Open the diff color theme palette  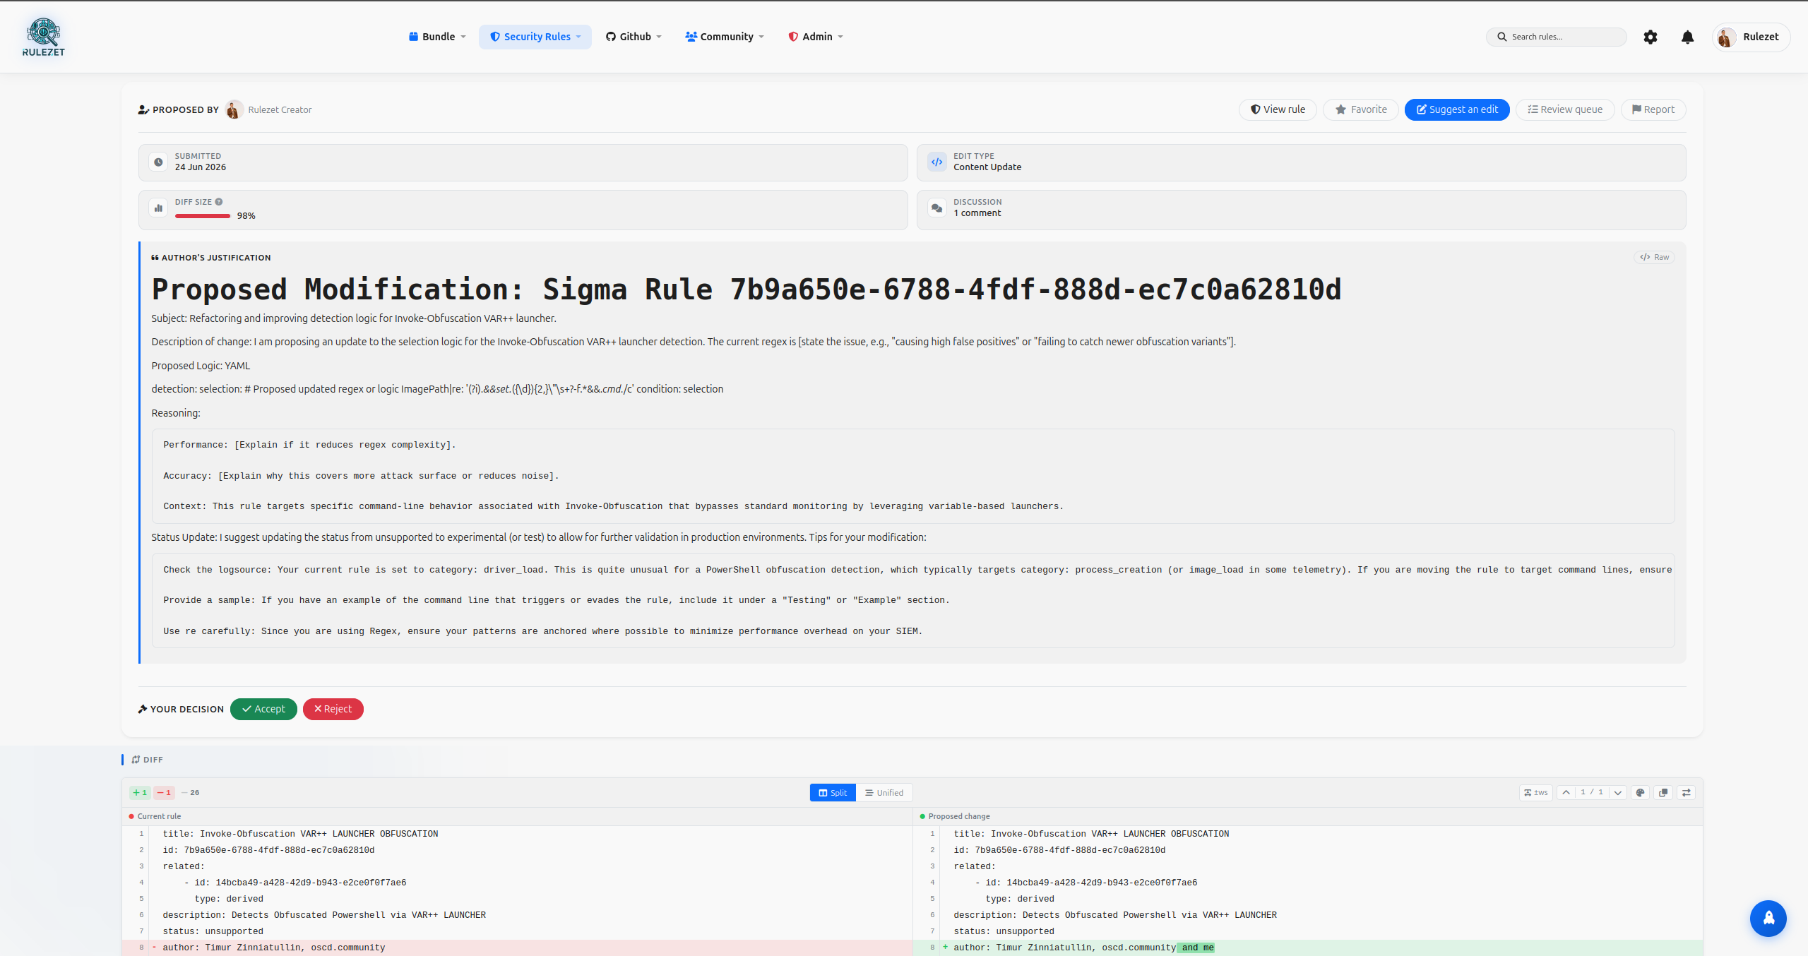pyautogui.click(x=1640, y=792)
